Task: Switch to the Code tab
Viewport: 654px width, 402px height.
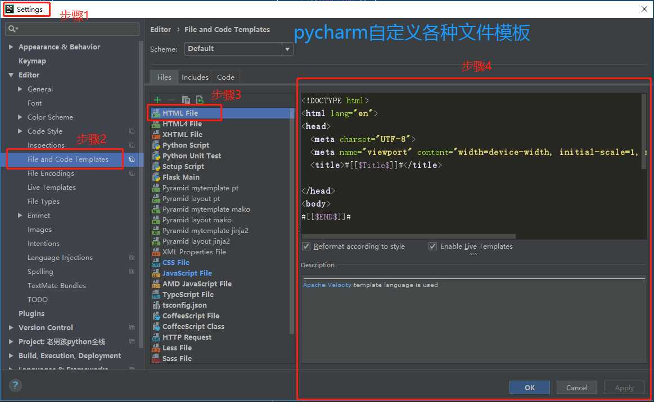Action: [x=225, y=77]
